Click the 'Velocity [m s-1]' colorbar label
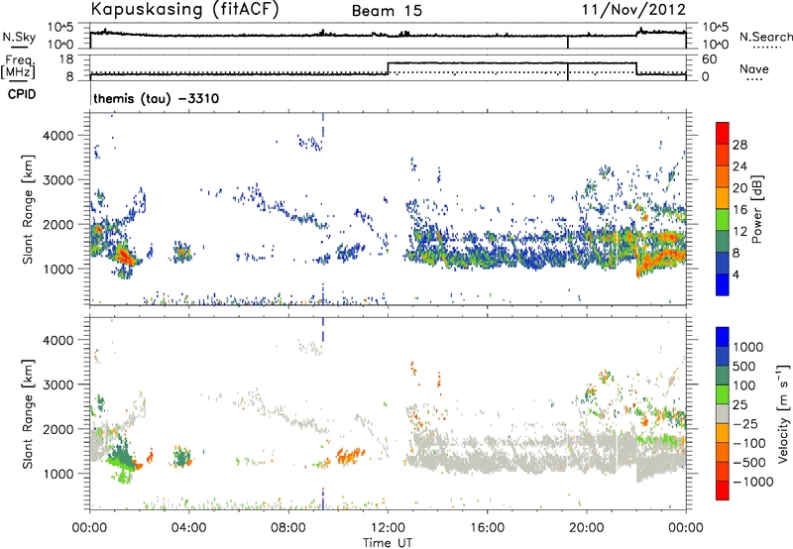This screenshot has width=793, height=549. [783, 412]
